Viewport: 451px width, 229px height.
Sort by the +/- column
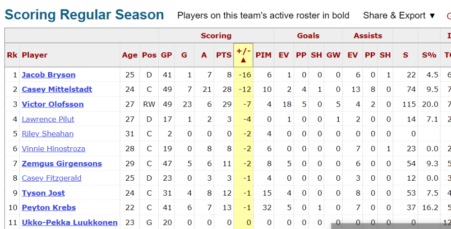(244, 55)
